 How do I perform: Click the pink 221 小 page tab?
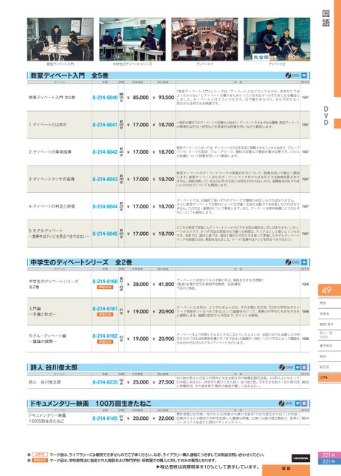[x=329, y=455]
